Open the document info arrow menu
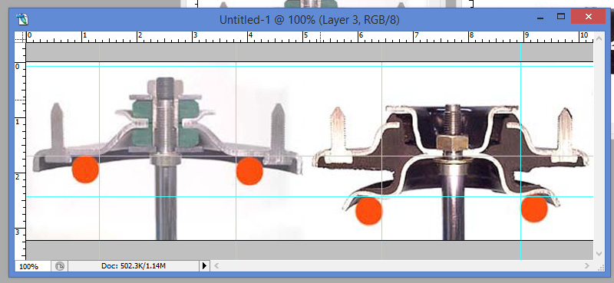Screen dimensions: 614x283 tap(204, 266)
